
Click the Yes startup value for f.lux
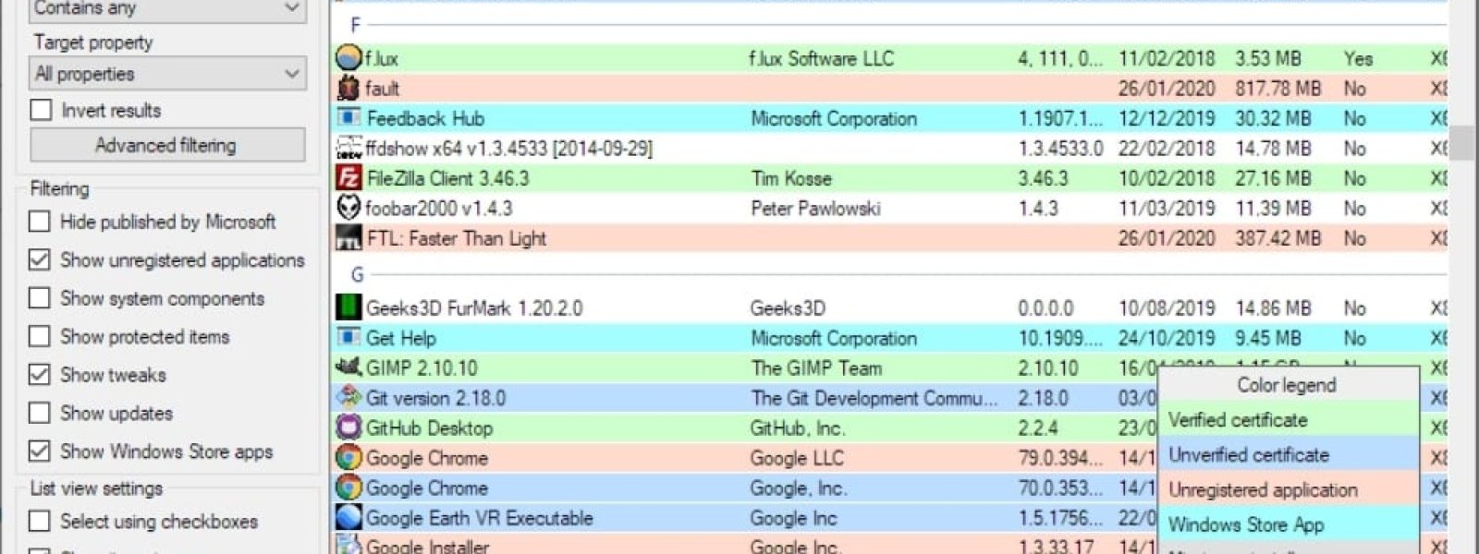tap(1358, 59)
